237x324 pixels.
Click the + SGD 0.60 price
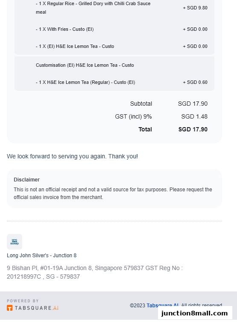click(x=195, y=82)
